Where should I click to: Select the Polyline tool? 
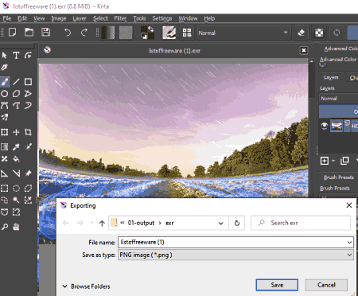pos(28,94)
